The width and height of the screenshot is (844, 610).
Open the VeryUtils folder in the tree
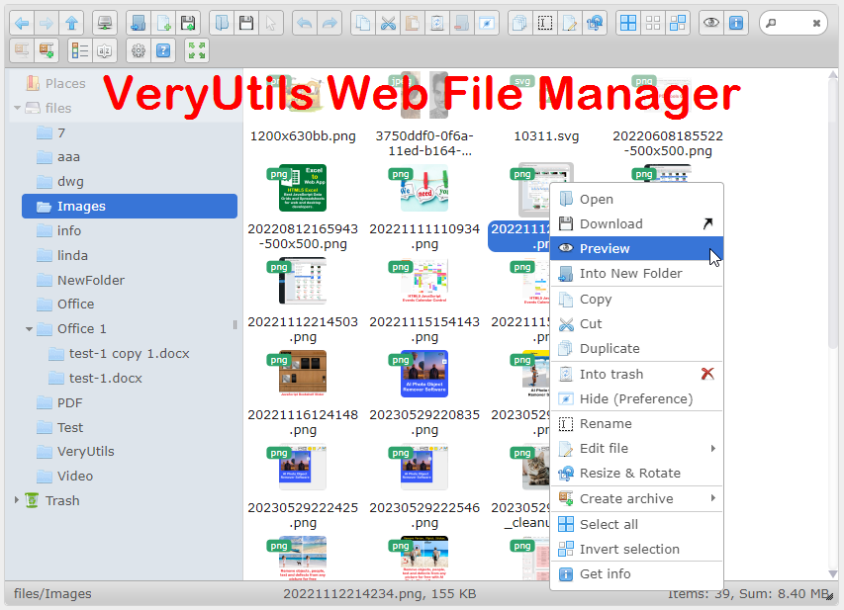point(130,451)
